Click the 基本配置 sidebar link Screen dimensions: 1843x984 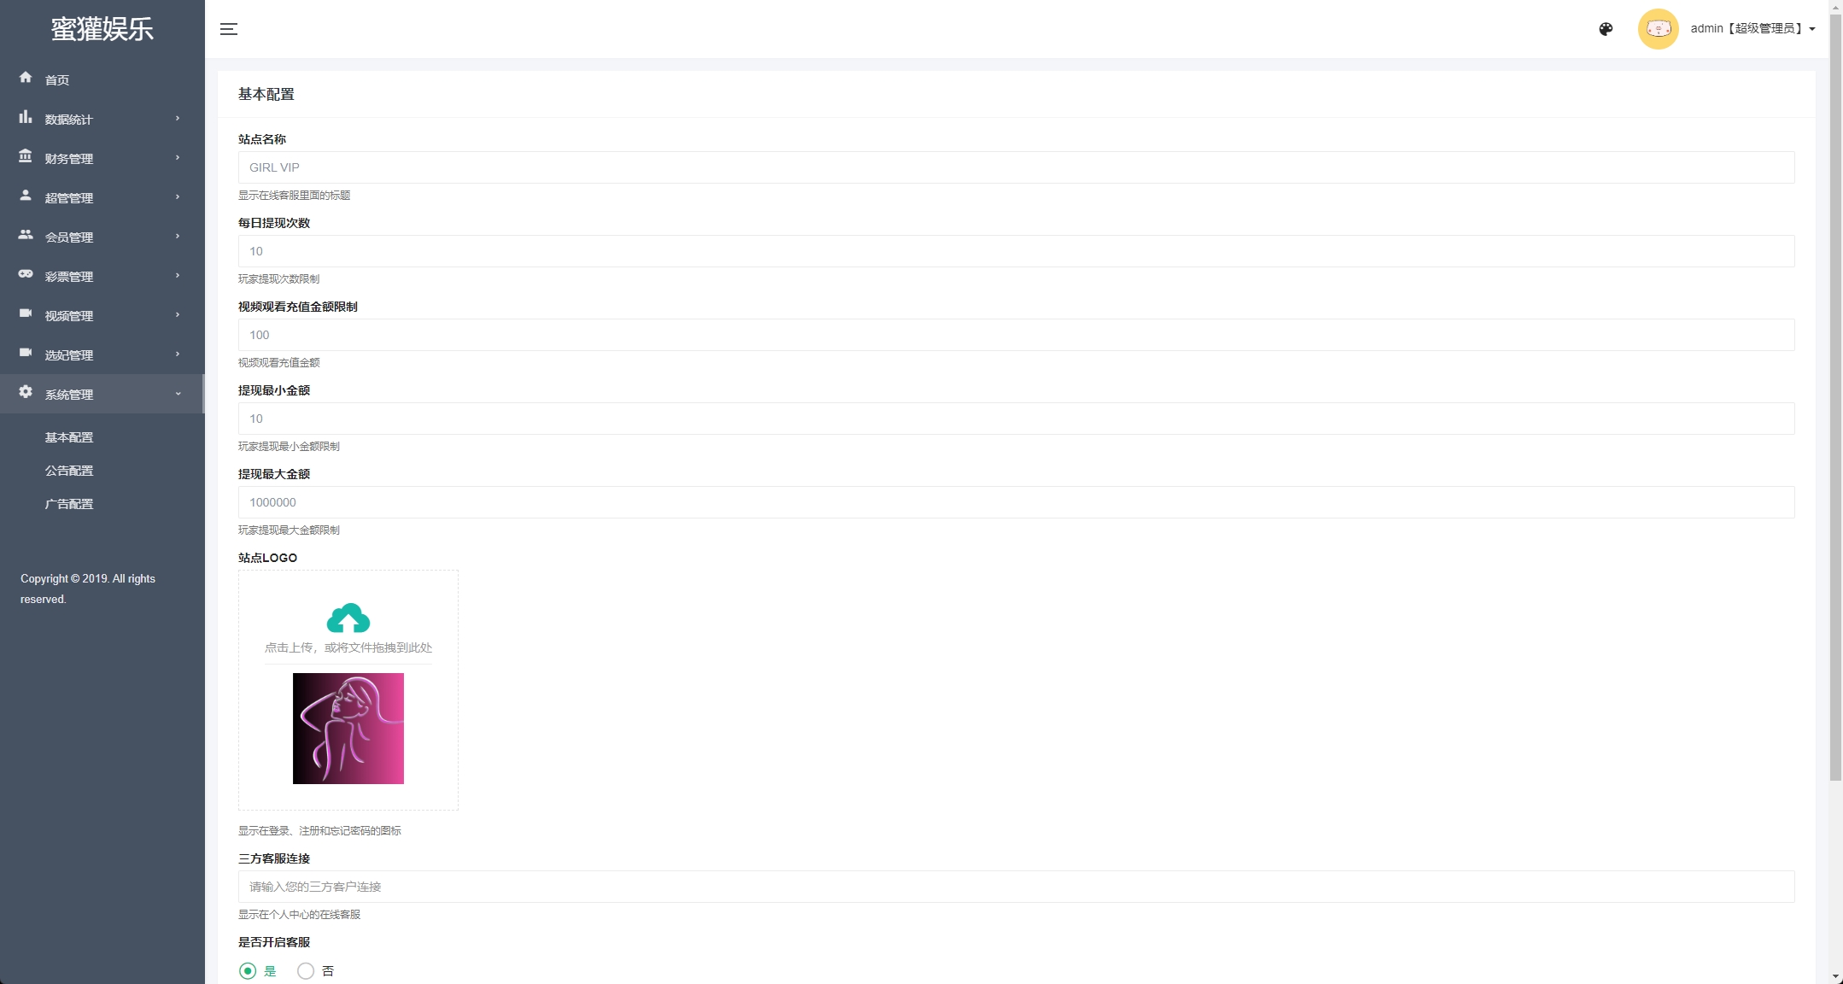68,436
